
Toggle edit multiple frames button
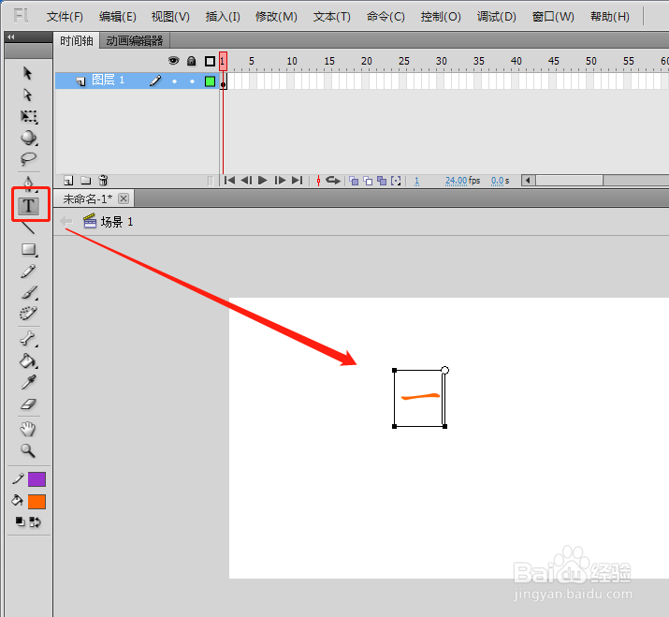[x=382, y=181]
